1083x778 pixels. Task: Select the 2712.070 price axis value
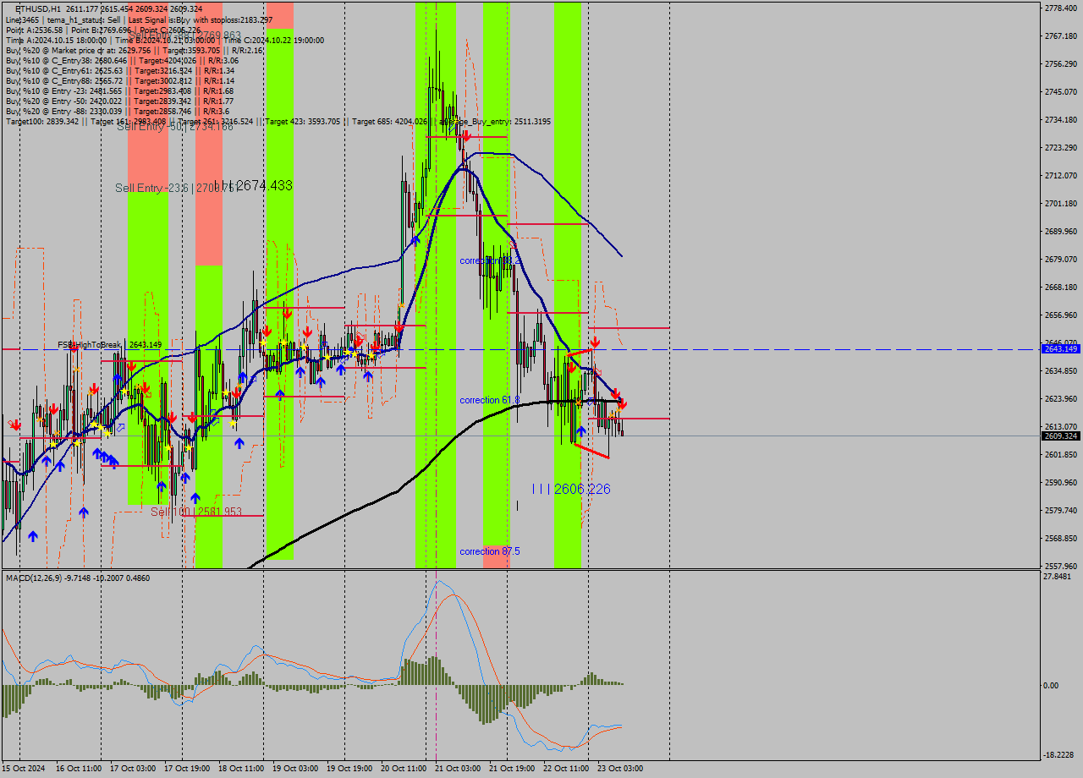pyautogui.click(x=1061, y=175)
